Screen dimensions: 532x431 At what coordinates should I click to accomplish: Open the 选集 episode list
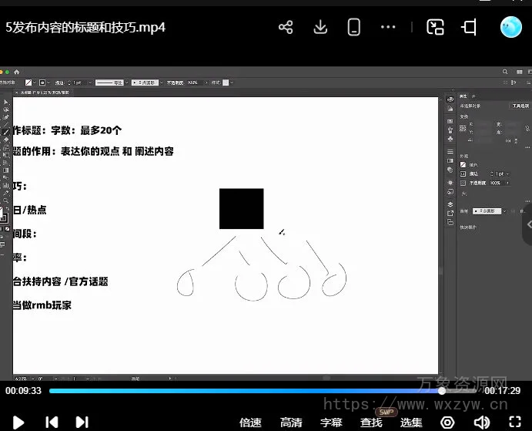point(411,422)
